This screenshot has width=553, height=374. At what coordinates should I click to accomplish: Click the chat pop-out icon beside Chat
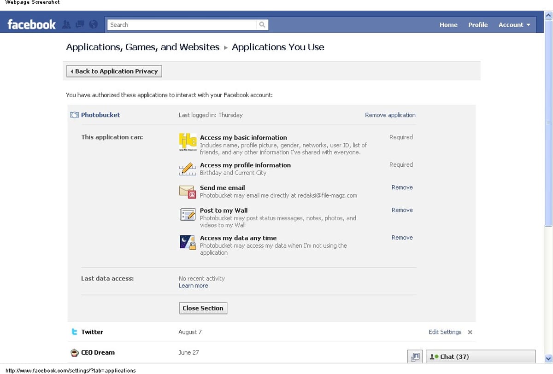pyautogui.click(x=415, y=356)
